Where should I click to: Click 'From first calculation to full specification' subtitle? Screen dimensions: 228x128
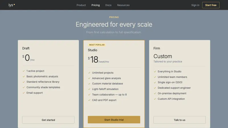114,32
